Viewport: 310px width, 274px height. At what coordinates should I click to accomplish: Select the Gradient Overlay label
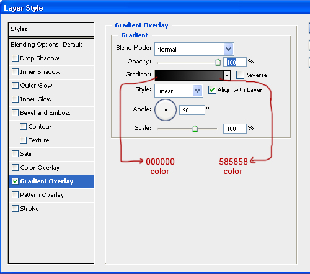[x=47, y=181]
